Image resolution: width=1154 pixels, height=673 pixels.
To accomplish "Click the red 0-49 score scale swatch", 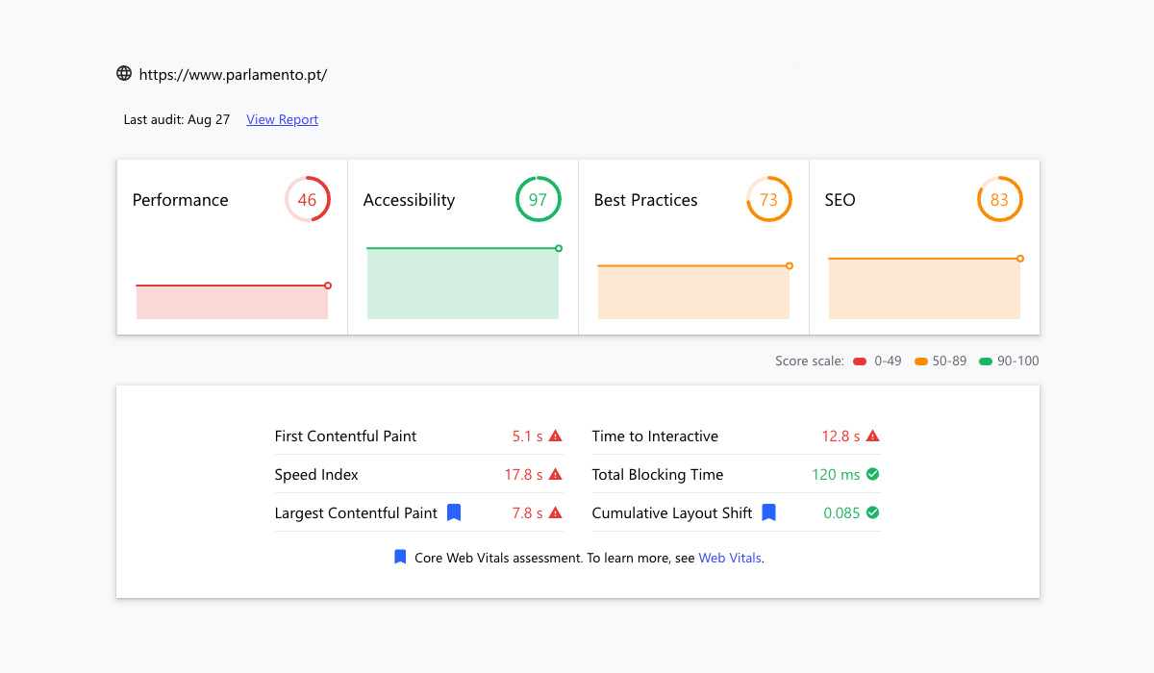I will (860, 361).
